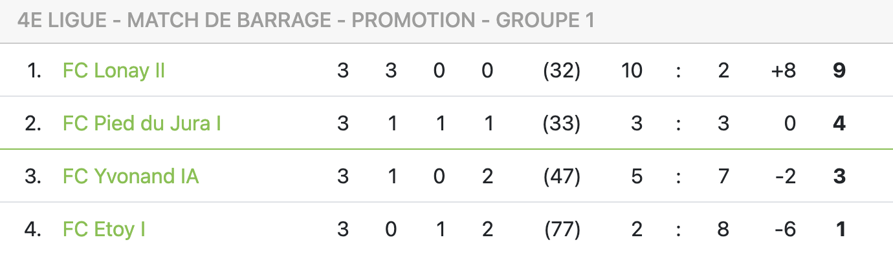Screen dimensions: 893x253
Task: Click the -2 goal difference for Yvonand
Action: (785, 176)
